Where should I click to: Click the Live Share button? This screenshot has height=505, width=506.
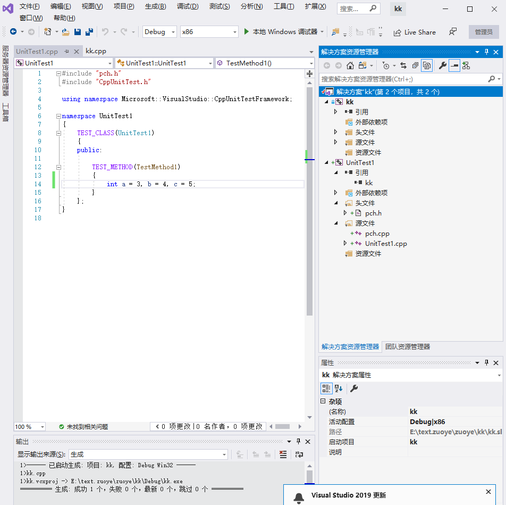click(415, 32)
